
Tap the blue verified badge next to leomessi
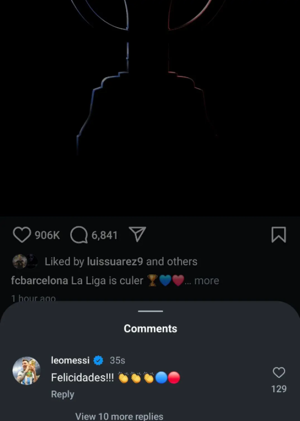(98, 360)
